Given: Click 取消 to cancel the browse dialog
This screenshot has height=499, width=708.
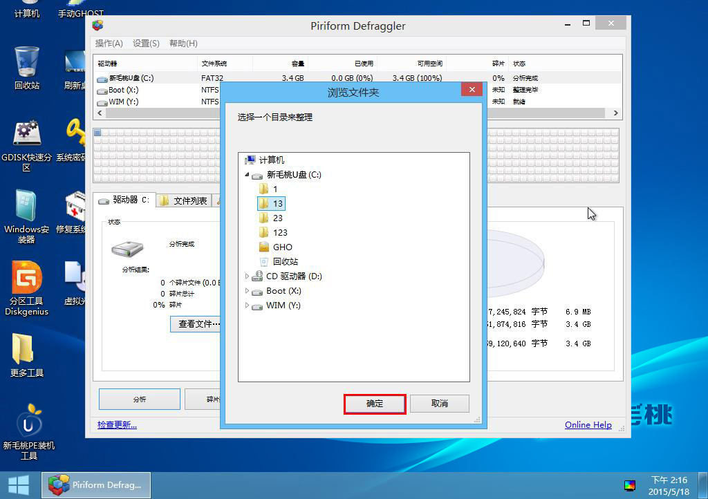Looking at the screenshot, I should click(439, 404).
